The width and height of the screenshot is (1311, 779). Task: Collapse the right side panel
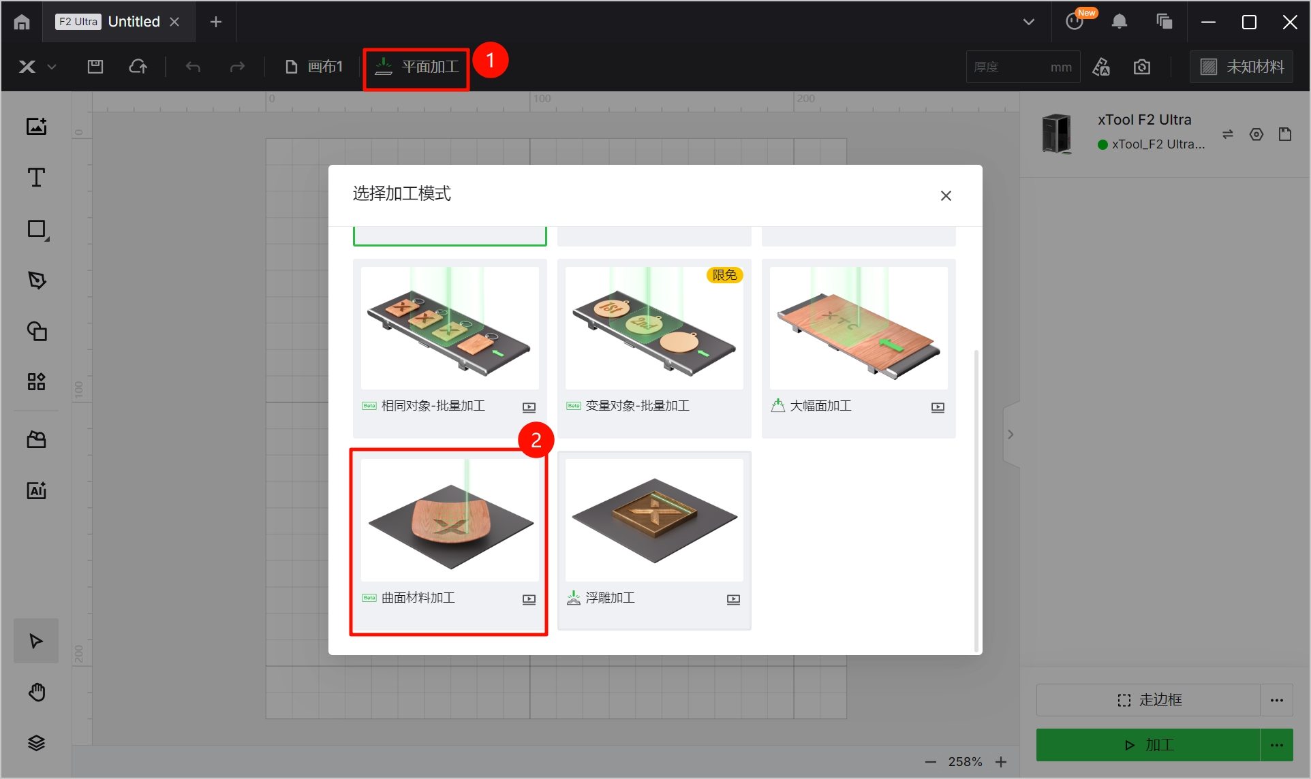[x=1011, y=434]
